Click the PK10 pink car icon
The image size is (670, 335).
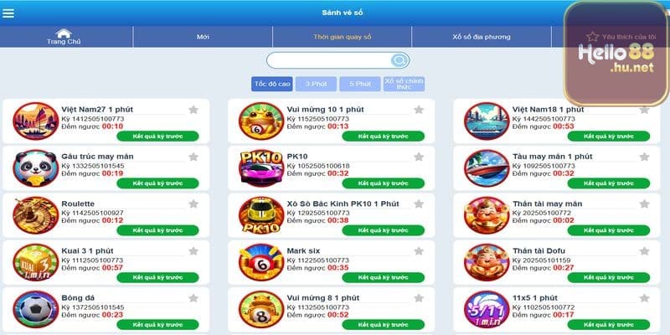click(x=261, y=168)
